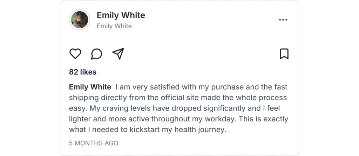Open the three-dot more options menu

click(283, 20)
